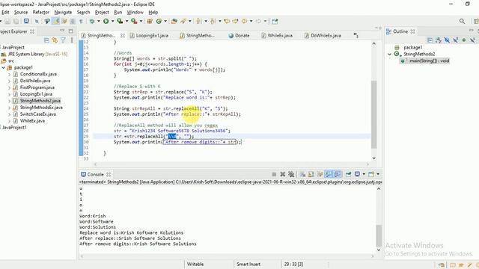This screenshot has width=479, height=269.
Task: Select FirstProgram.java in Project Explorer
Action: click(x=37, y=87)
